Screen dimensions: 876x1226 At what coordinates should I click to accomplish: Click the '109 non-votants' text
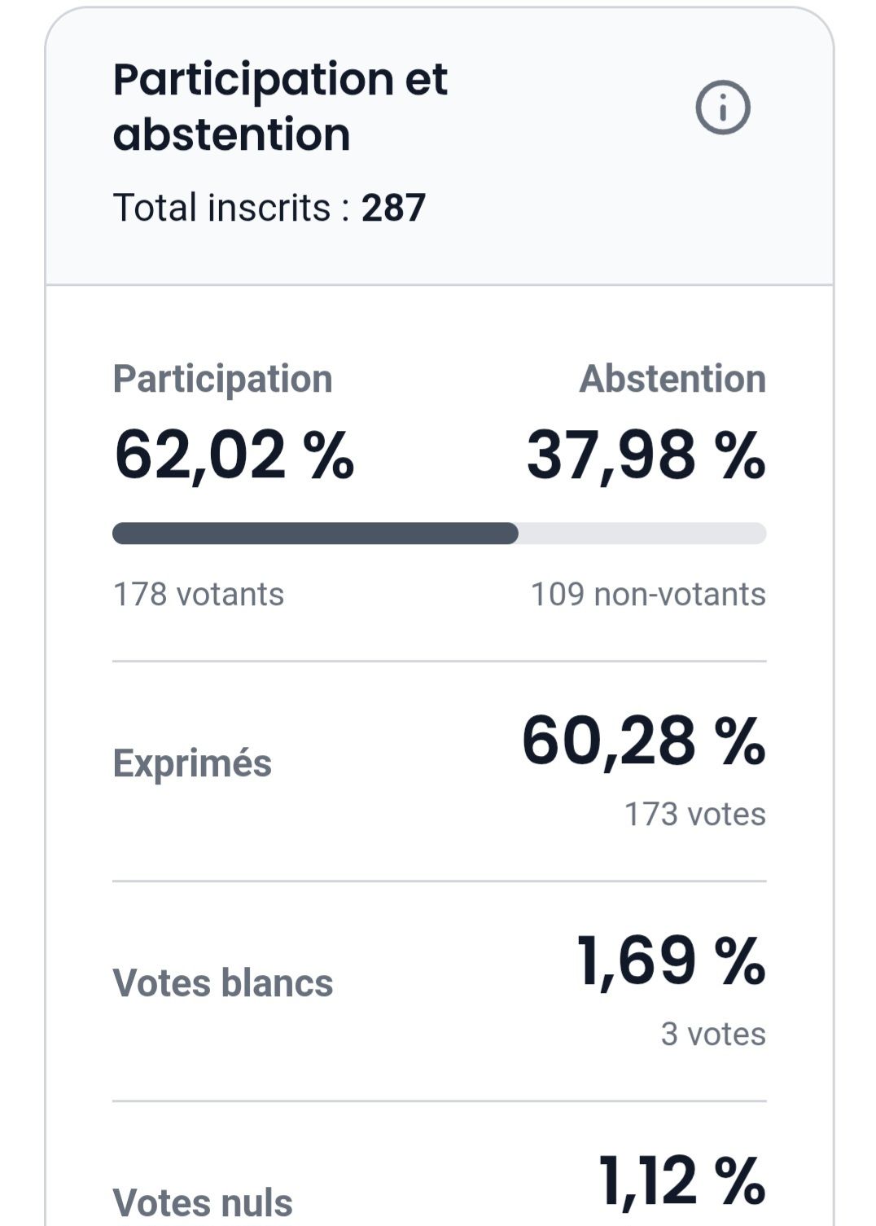coord(648,595)
